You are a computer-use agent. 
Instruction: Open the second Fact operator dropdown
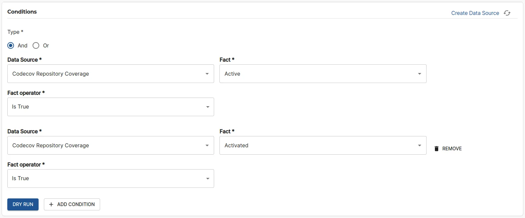pos(110,179)
